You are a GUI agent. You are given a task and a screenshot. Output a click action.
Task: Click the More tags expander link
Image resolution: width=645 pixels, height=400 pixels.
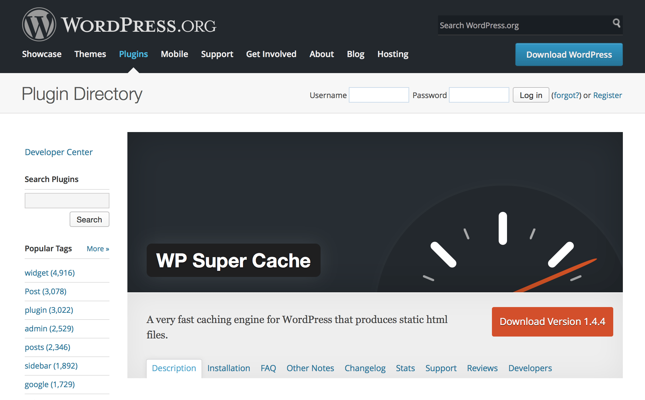click(97, 248)
